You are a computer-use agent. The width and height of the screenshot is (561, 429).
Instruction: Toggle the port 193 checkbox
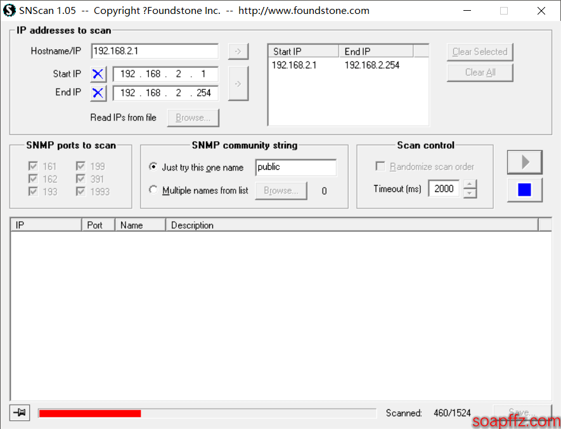33,192
